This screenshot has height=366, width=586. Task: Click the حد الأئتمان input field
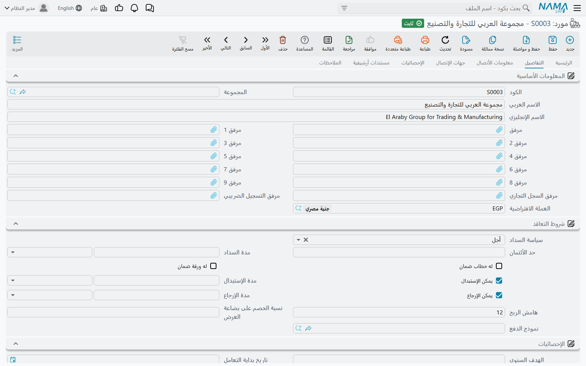tap(399, 252)
